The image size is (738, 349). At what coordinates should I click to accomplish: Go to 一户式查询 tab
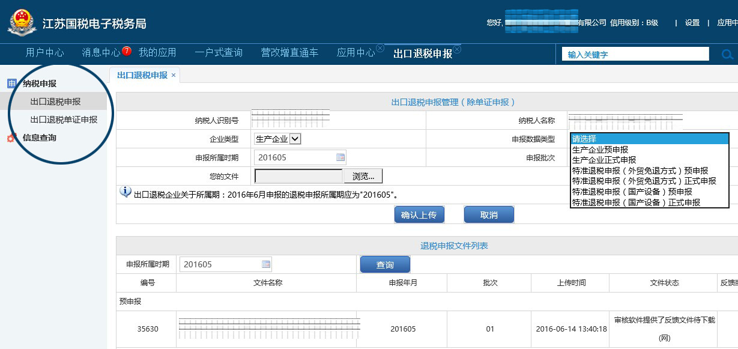[x=219, y=53]
